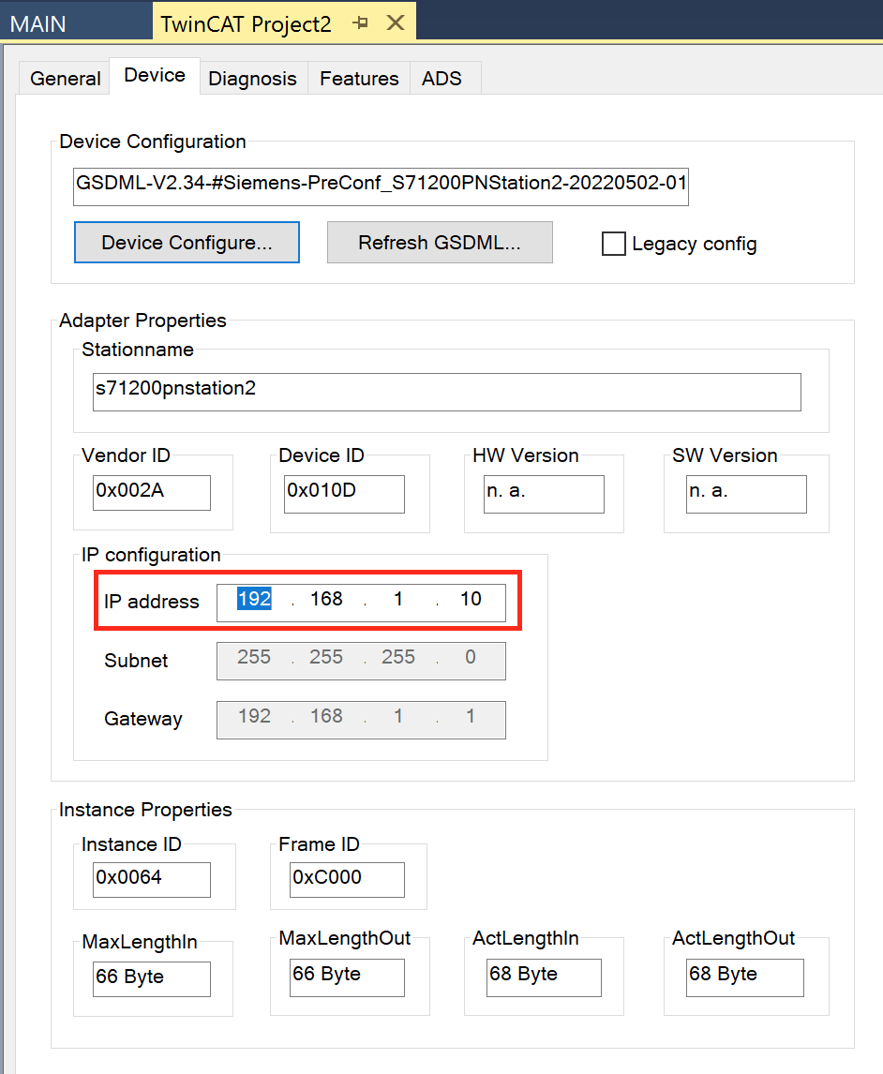Switch to the MAIN document tab
The height and width of the screenshot is (1074, 883).
pos(38,24)
